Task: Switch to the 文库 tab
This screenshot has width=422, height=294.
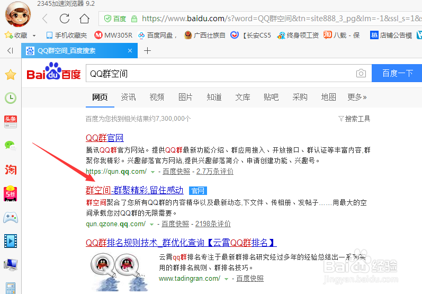Action: point(243,97)
